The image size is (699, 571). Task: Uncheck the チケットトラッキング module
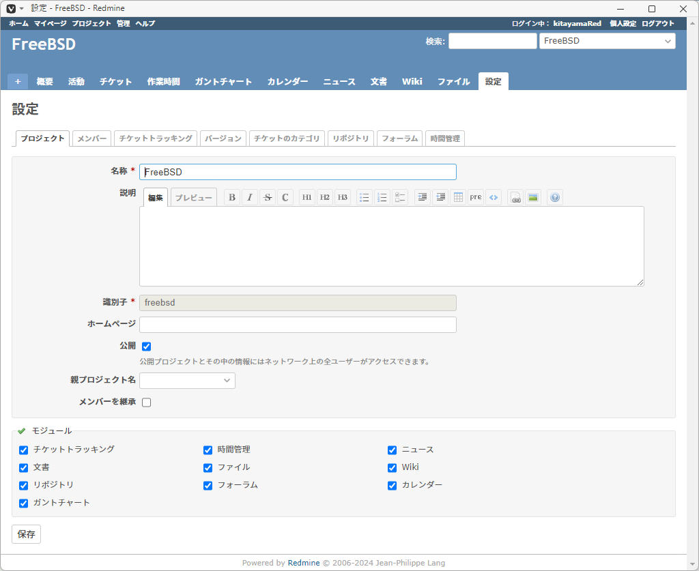(24, 450)
